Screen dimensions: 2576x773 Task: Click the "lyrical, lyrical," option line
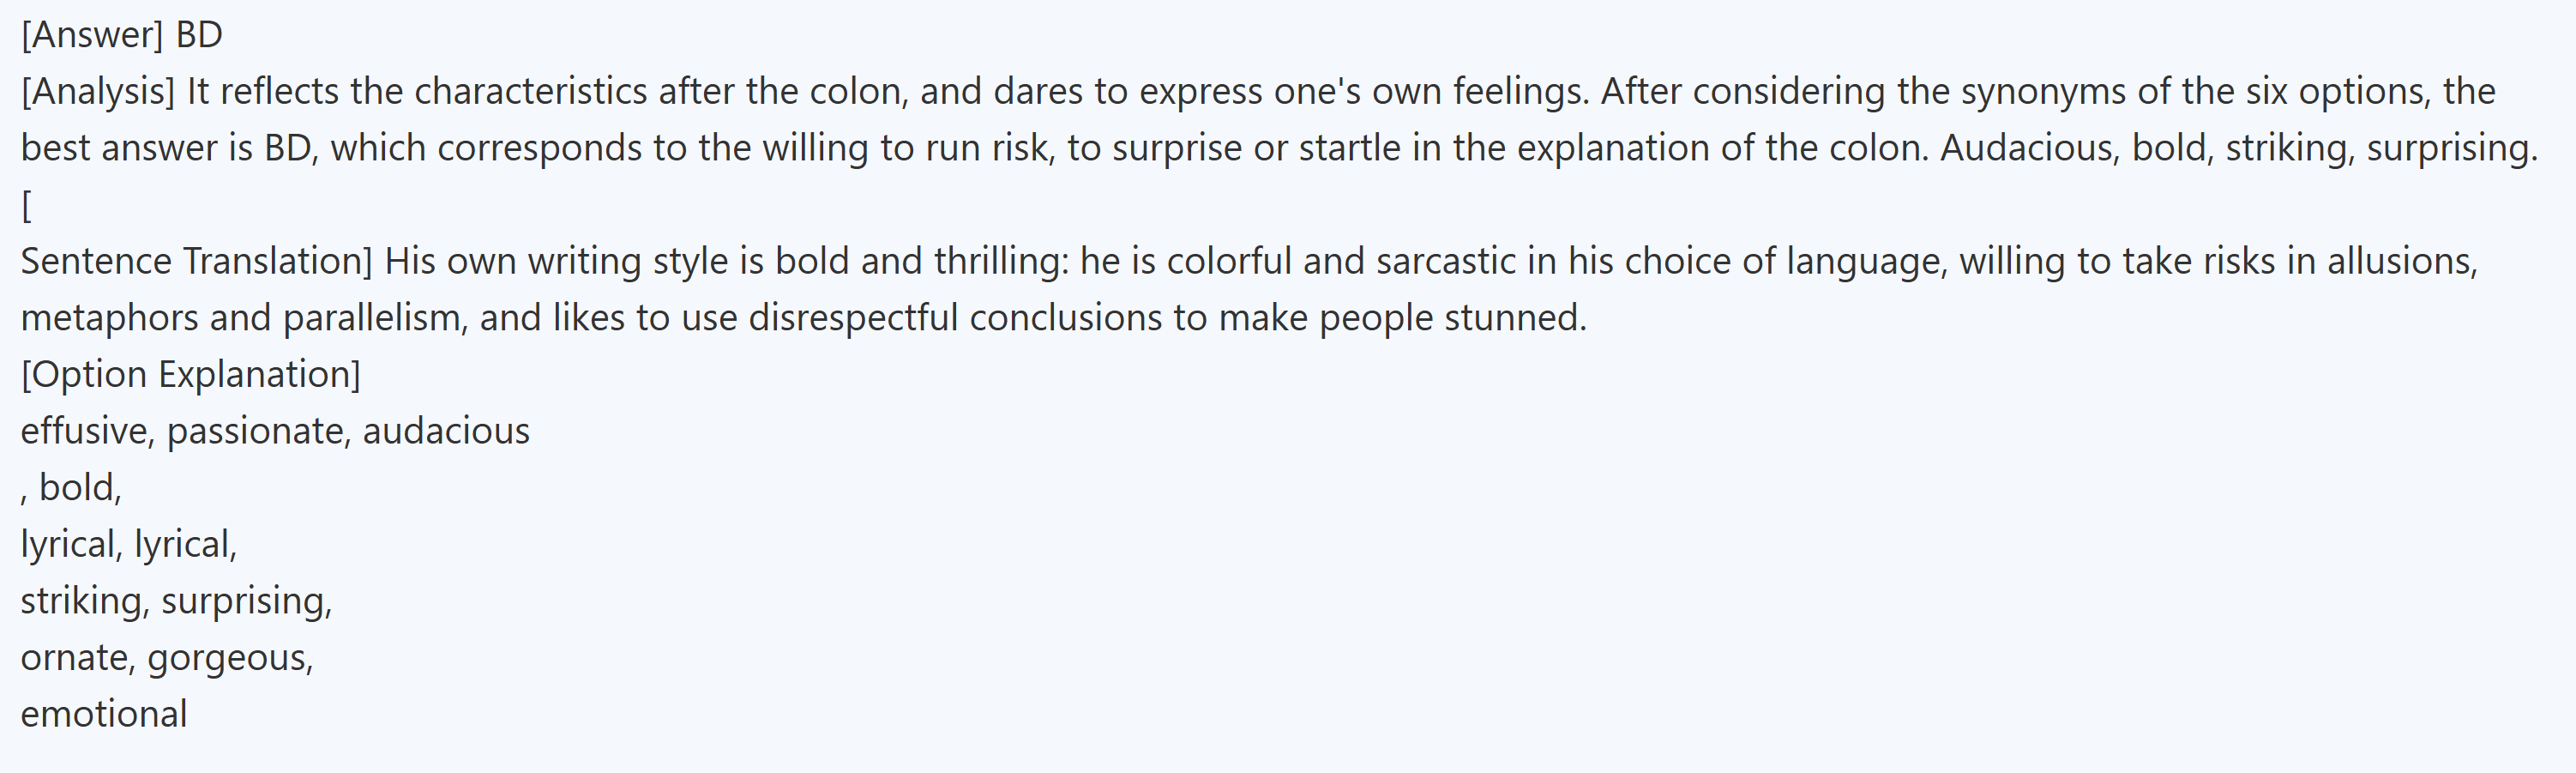coord(128,544)
